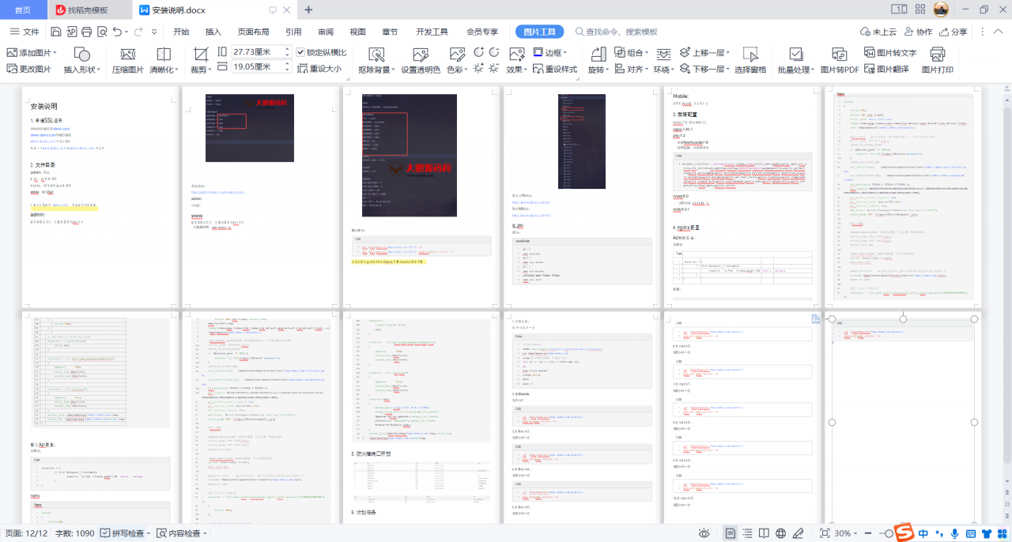
Task: Click 图片转PDF tool
Action: [840, 61]
